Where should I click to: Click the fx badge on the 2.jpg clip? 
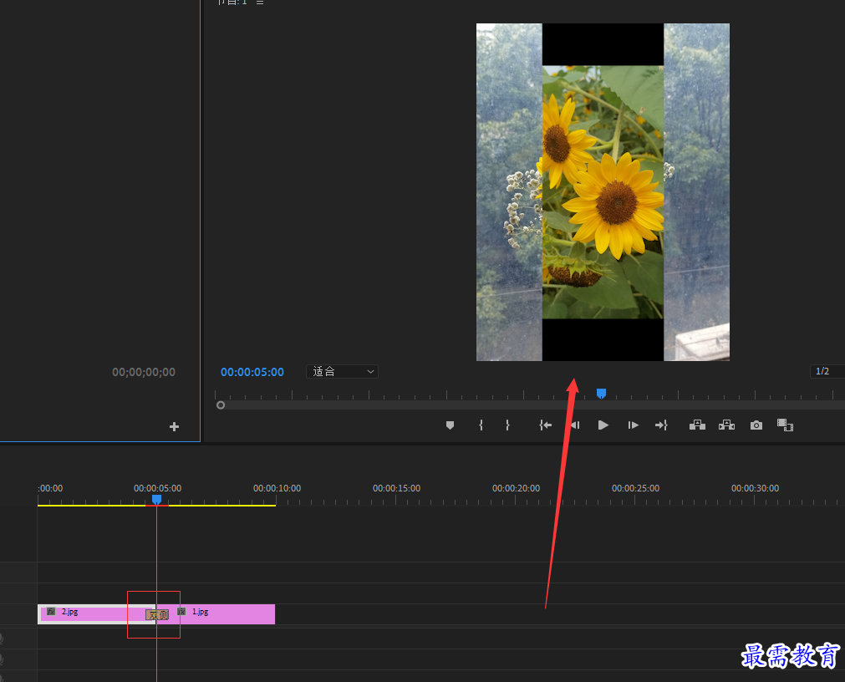51,612
